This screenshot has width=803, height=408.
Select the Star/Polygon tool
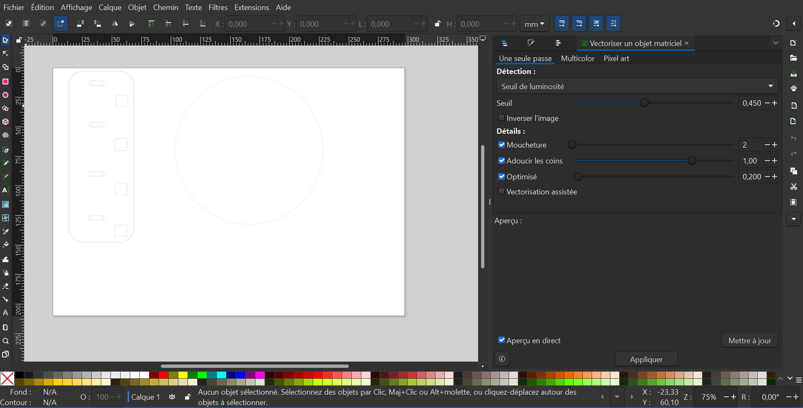coord(5,109)
